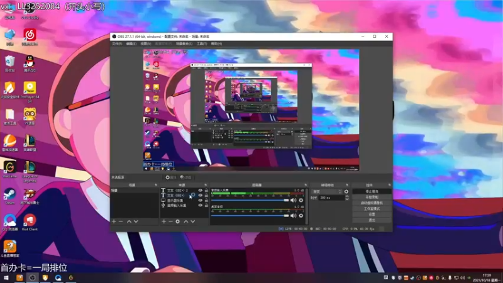The width and height of the screenshot is (503, 283).
Task: Open the scene transition type dropdown
Action: click(327, 192)
